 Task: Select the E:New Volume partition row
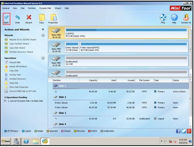(x=121, y=103)
